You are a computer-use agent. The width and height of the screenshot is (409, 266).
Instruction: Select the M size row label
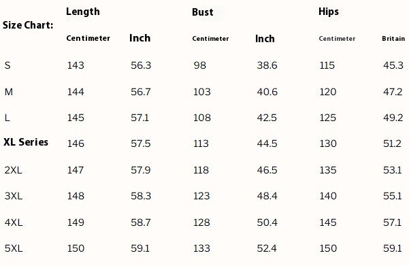tap(9, 92)
